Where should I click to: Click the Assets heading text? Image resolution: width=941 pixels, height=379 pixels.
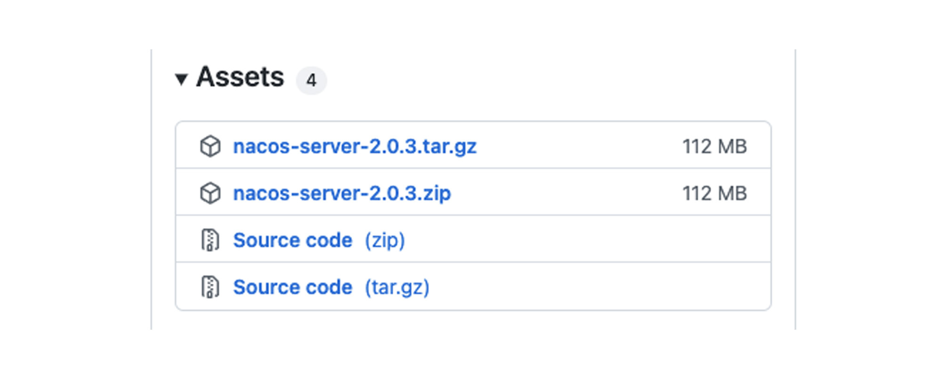tap(240, 77)
